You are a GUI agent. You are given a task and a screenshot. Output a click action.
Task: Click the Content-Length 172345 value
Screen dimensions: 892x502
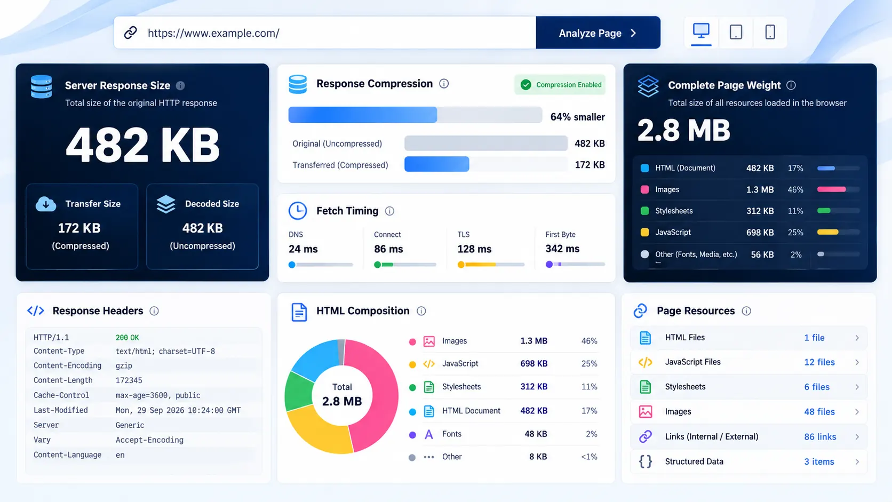129,380
